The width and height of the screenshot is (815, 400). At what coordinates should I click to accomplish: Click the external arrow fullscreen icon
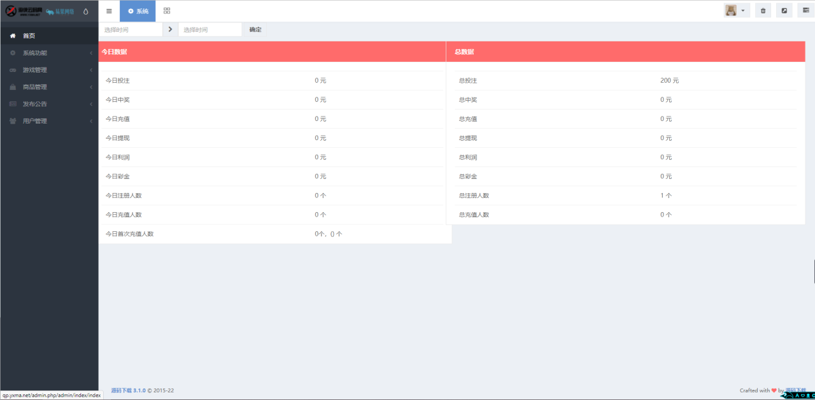coord(784,11)
